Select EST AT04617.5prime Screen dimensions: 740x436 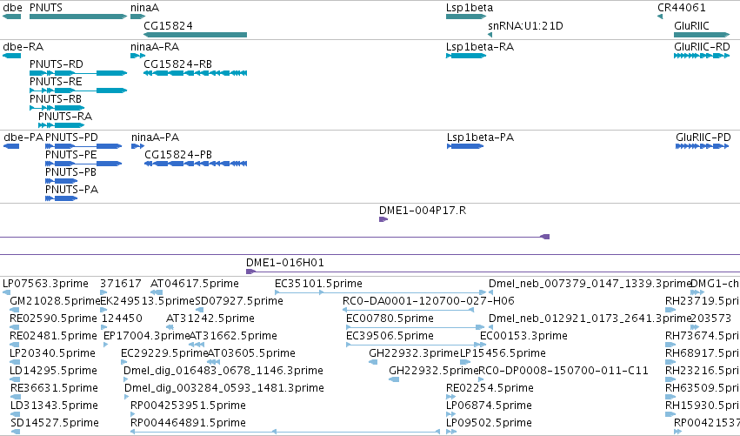[195, 284]
